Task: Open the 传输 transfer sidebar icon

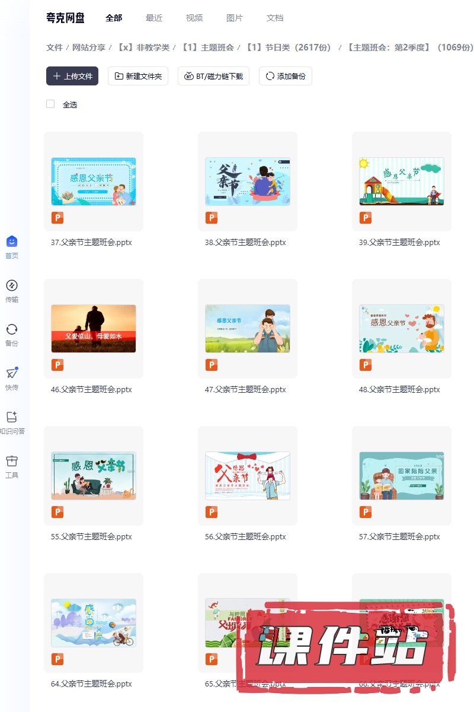Action: click(12, 285)
